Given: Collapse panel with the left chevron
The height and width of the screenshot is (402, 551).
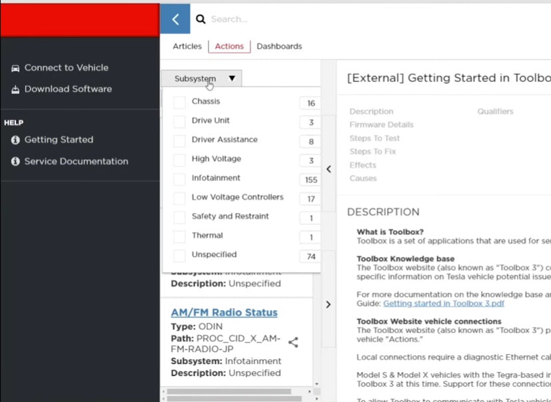Looking at the screenshot, I should tap(328, 169).
